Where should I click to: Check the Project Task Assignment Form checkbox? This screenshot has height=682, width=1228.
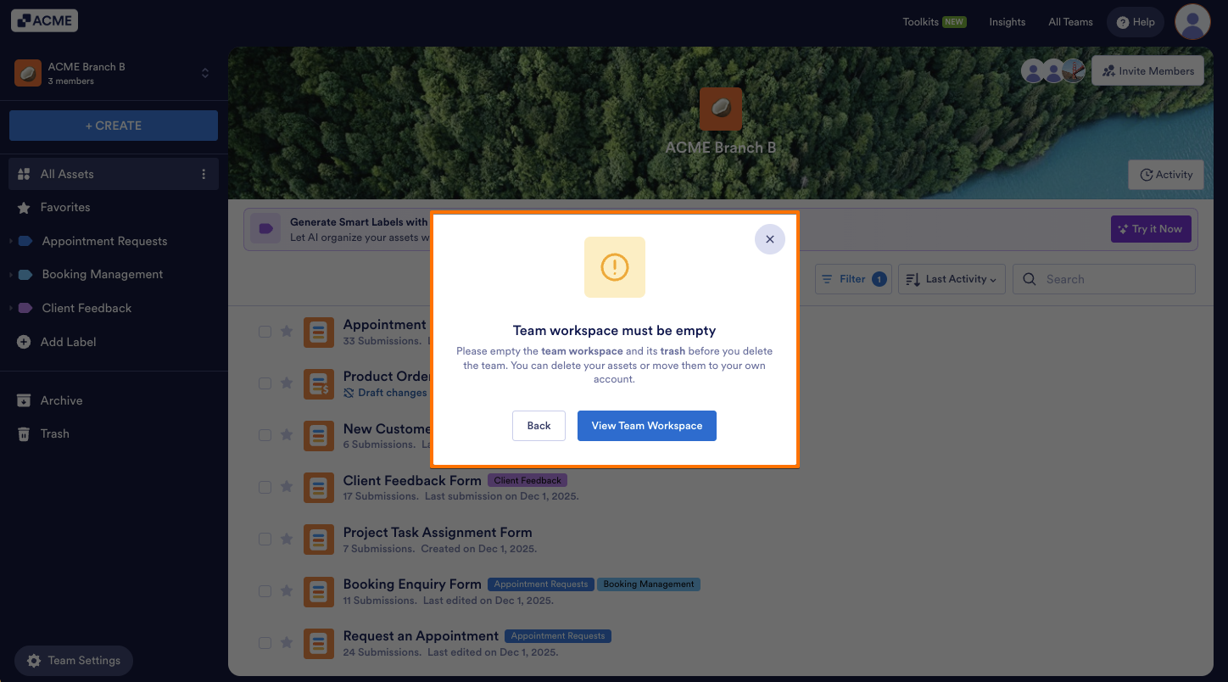pyautogui.click(x=265, y=539)
